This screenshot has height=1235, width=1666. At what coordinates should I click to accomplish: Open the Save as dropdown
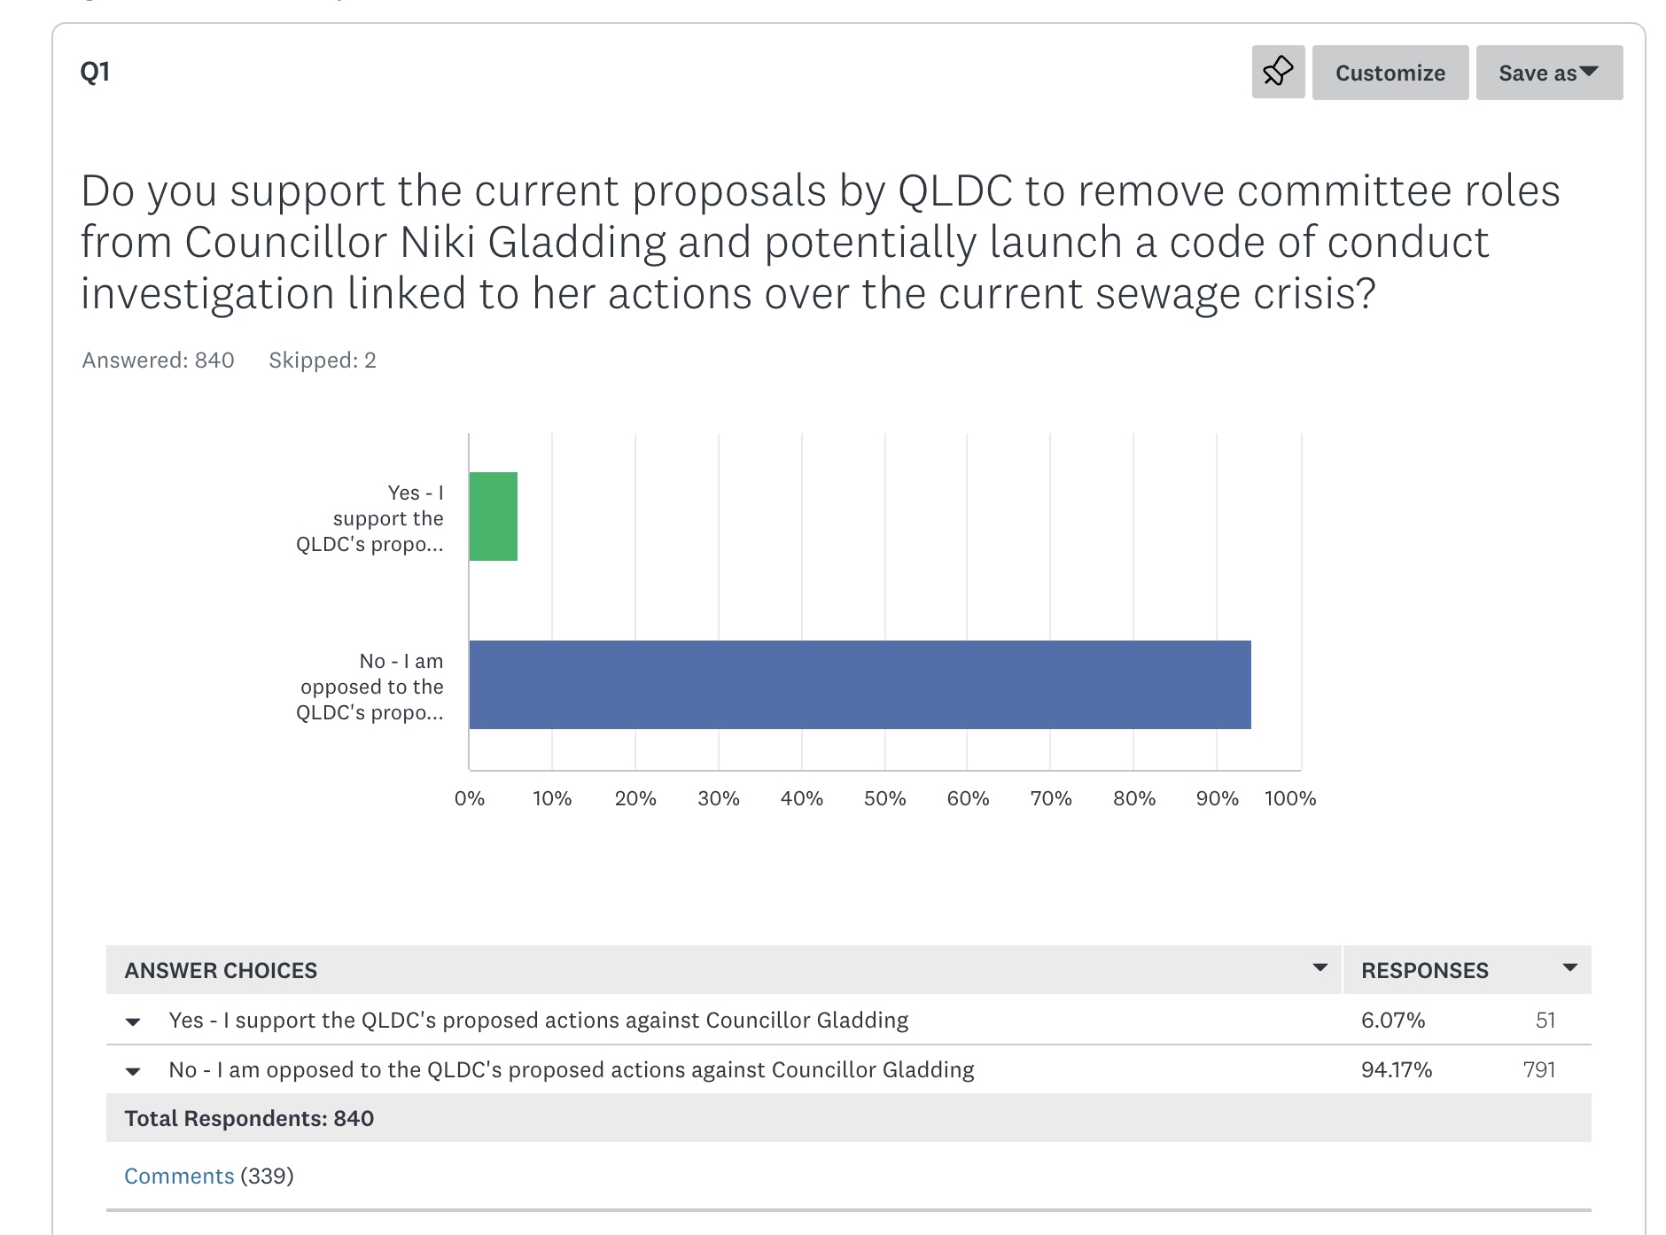(x=1548, y=73)
